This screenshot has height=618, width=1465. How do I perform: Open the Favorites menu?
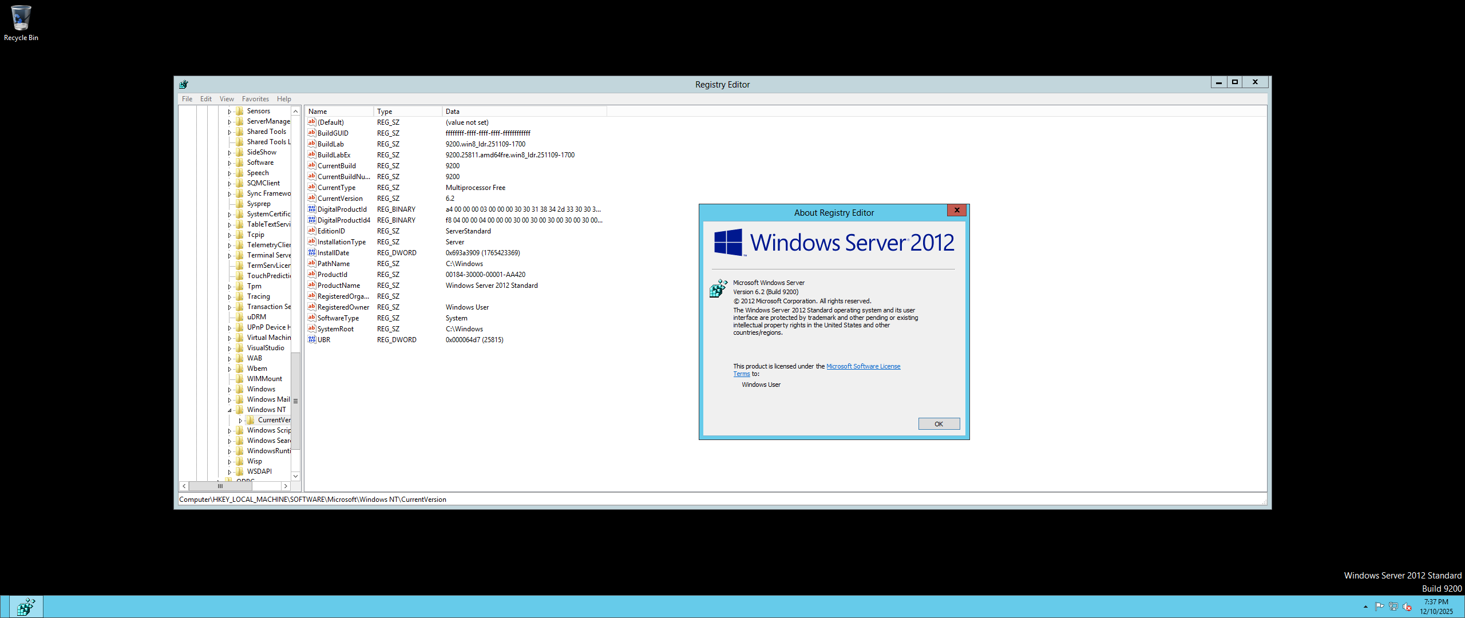[x=255, y=99]
